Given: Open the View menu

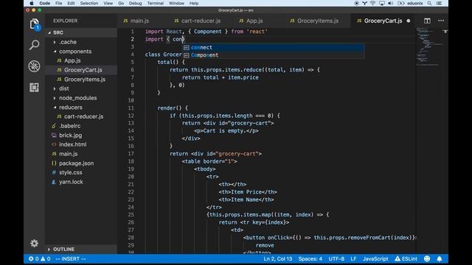Looking at the screenshot, I should point(108,3).
